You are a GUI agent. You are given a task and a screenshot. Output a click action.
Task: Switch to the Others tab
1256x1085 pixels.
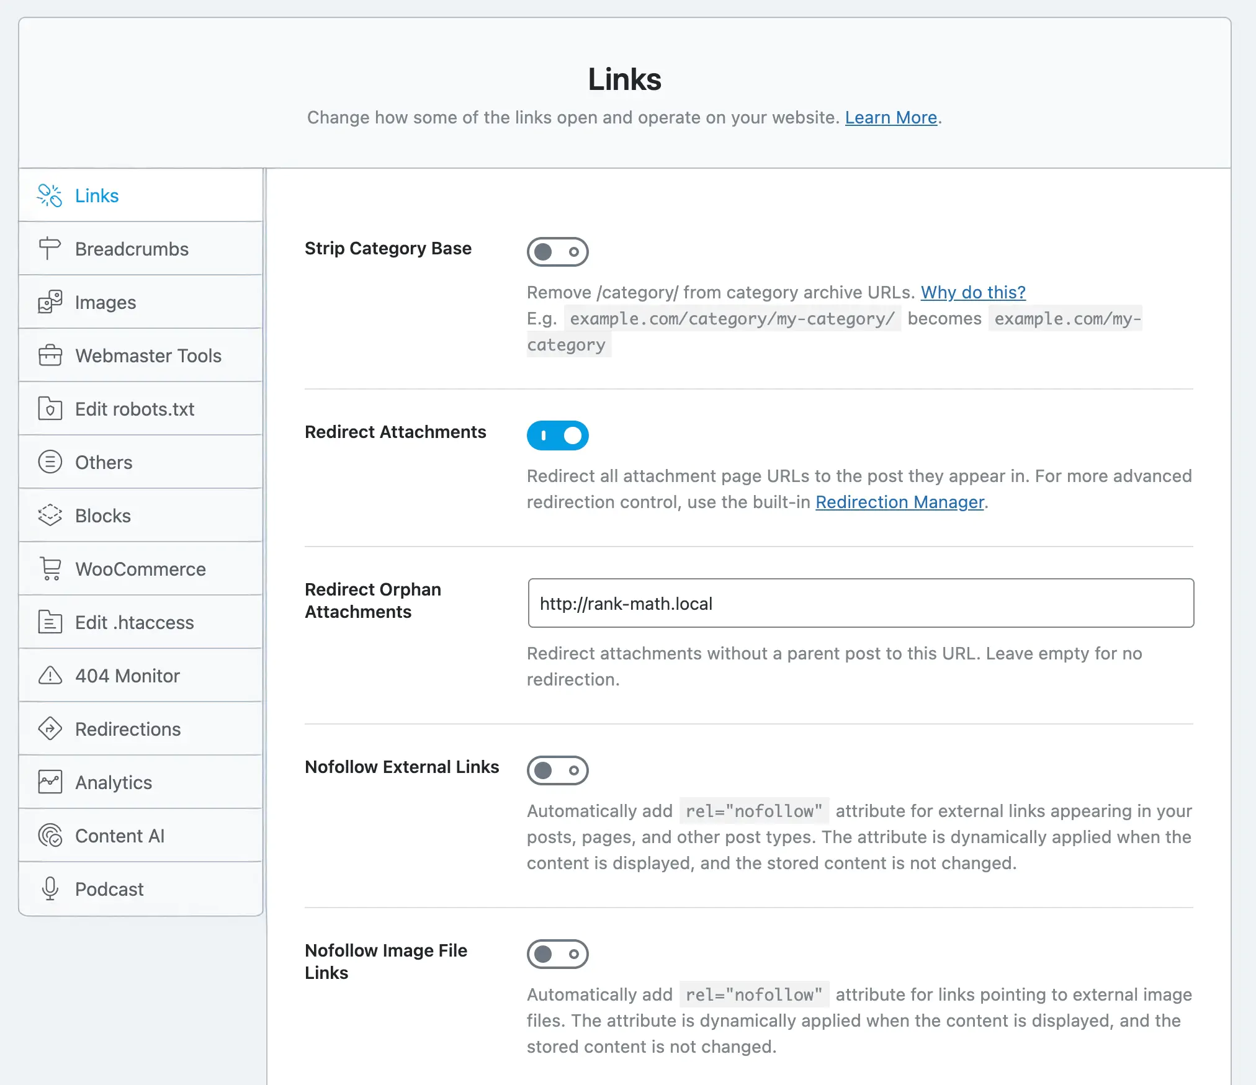tap(104, 462)
